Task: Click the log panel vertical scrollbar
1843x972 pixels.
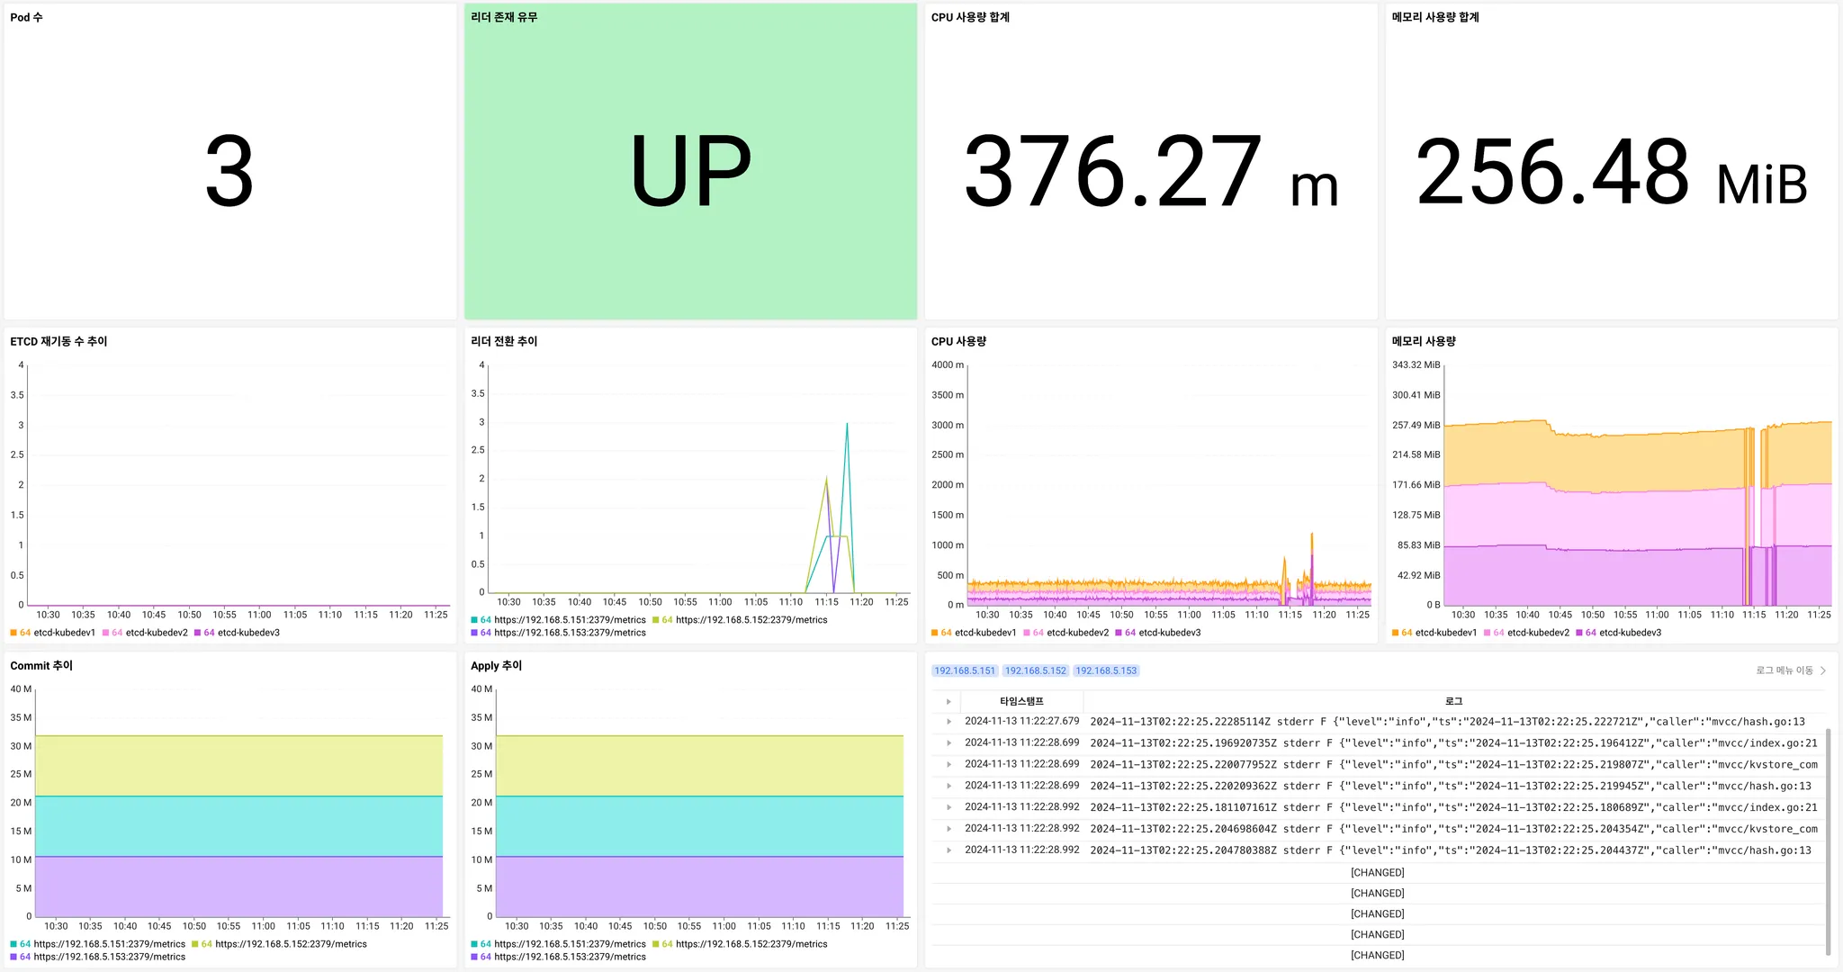Action: click(x=1828, y=841)
